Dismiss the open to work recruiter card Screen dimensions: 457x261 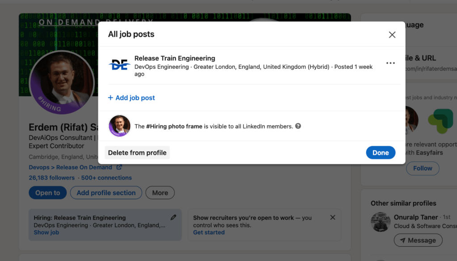[333, 217]
